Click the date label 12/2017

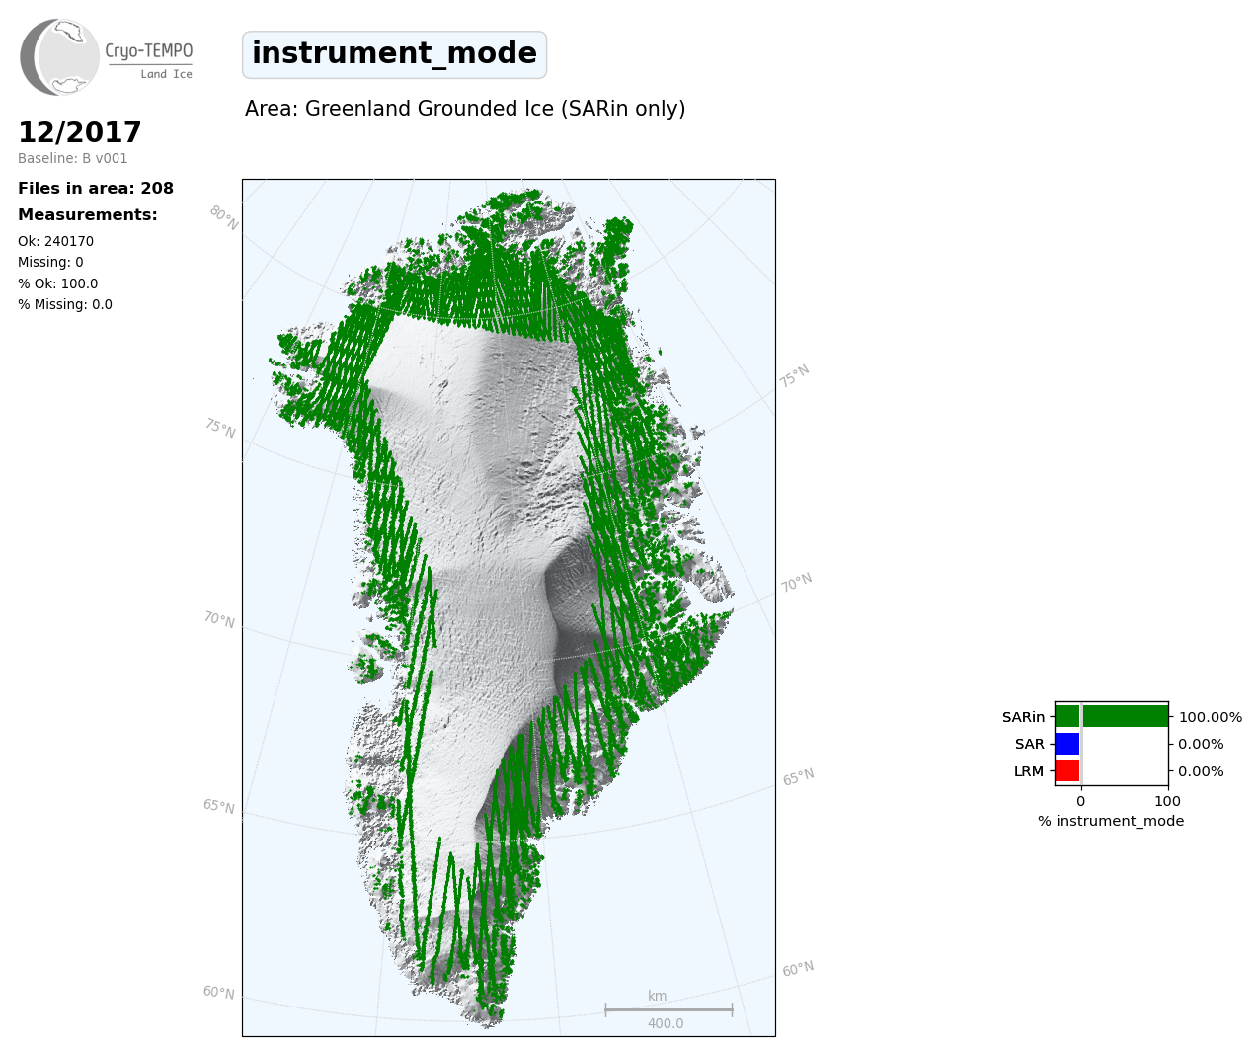coord(80,132)
